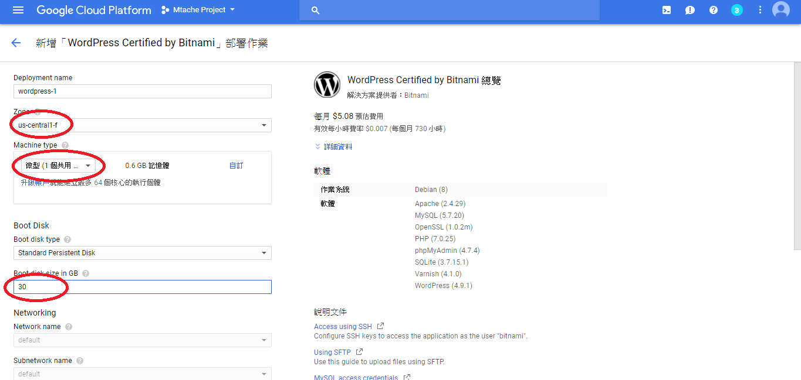The height and width of the screenshot is (380, 801).
Task: Click the 自訂 customize link
Action: (x=236, y=166)
